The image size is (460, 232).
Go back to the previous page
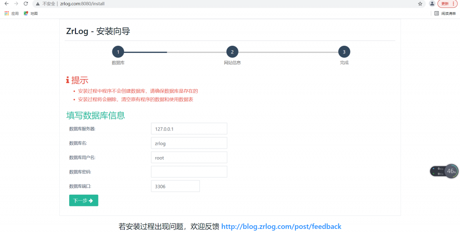coord(6,4)
